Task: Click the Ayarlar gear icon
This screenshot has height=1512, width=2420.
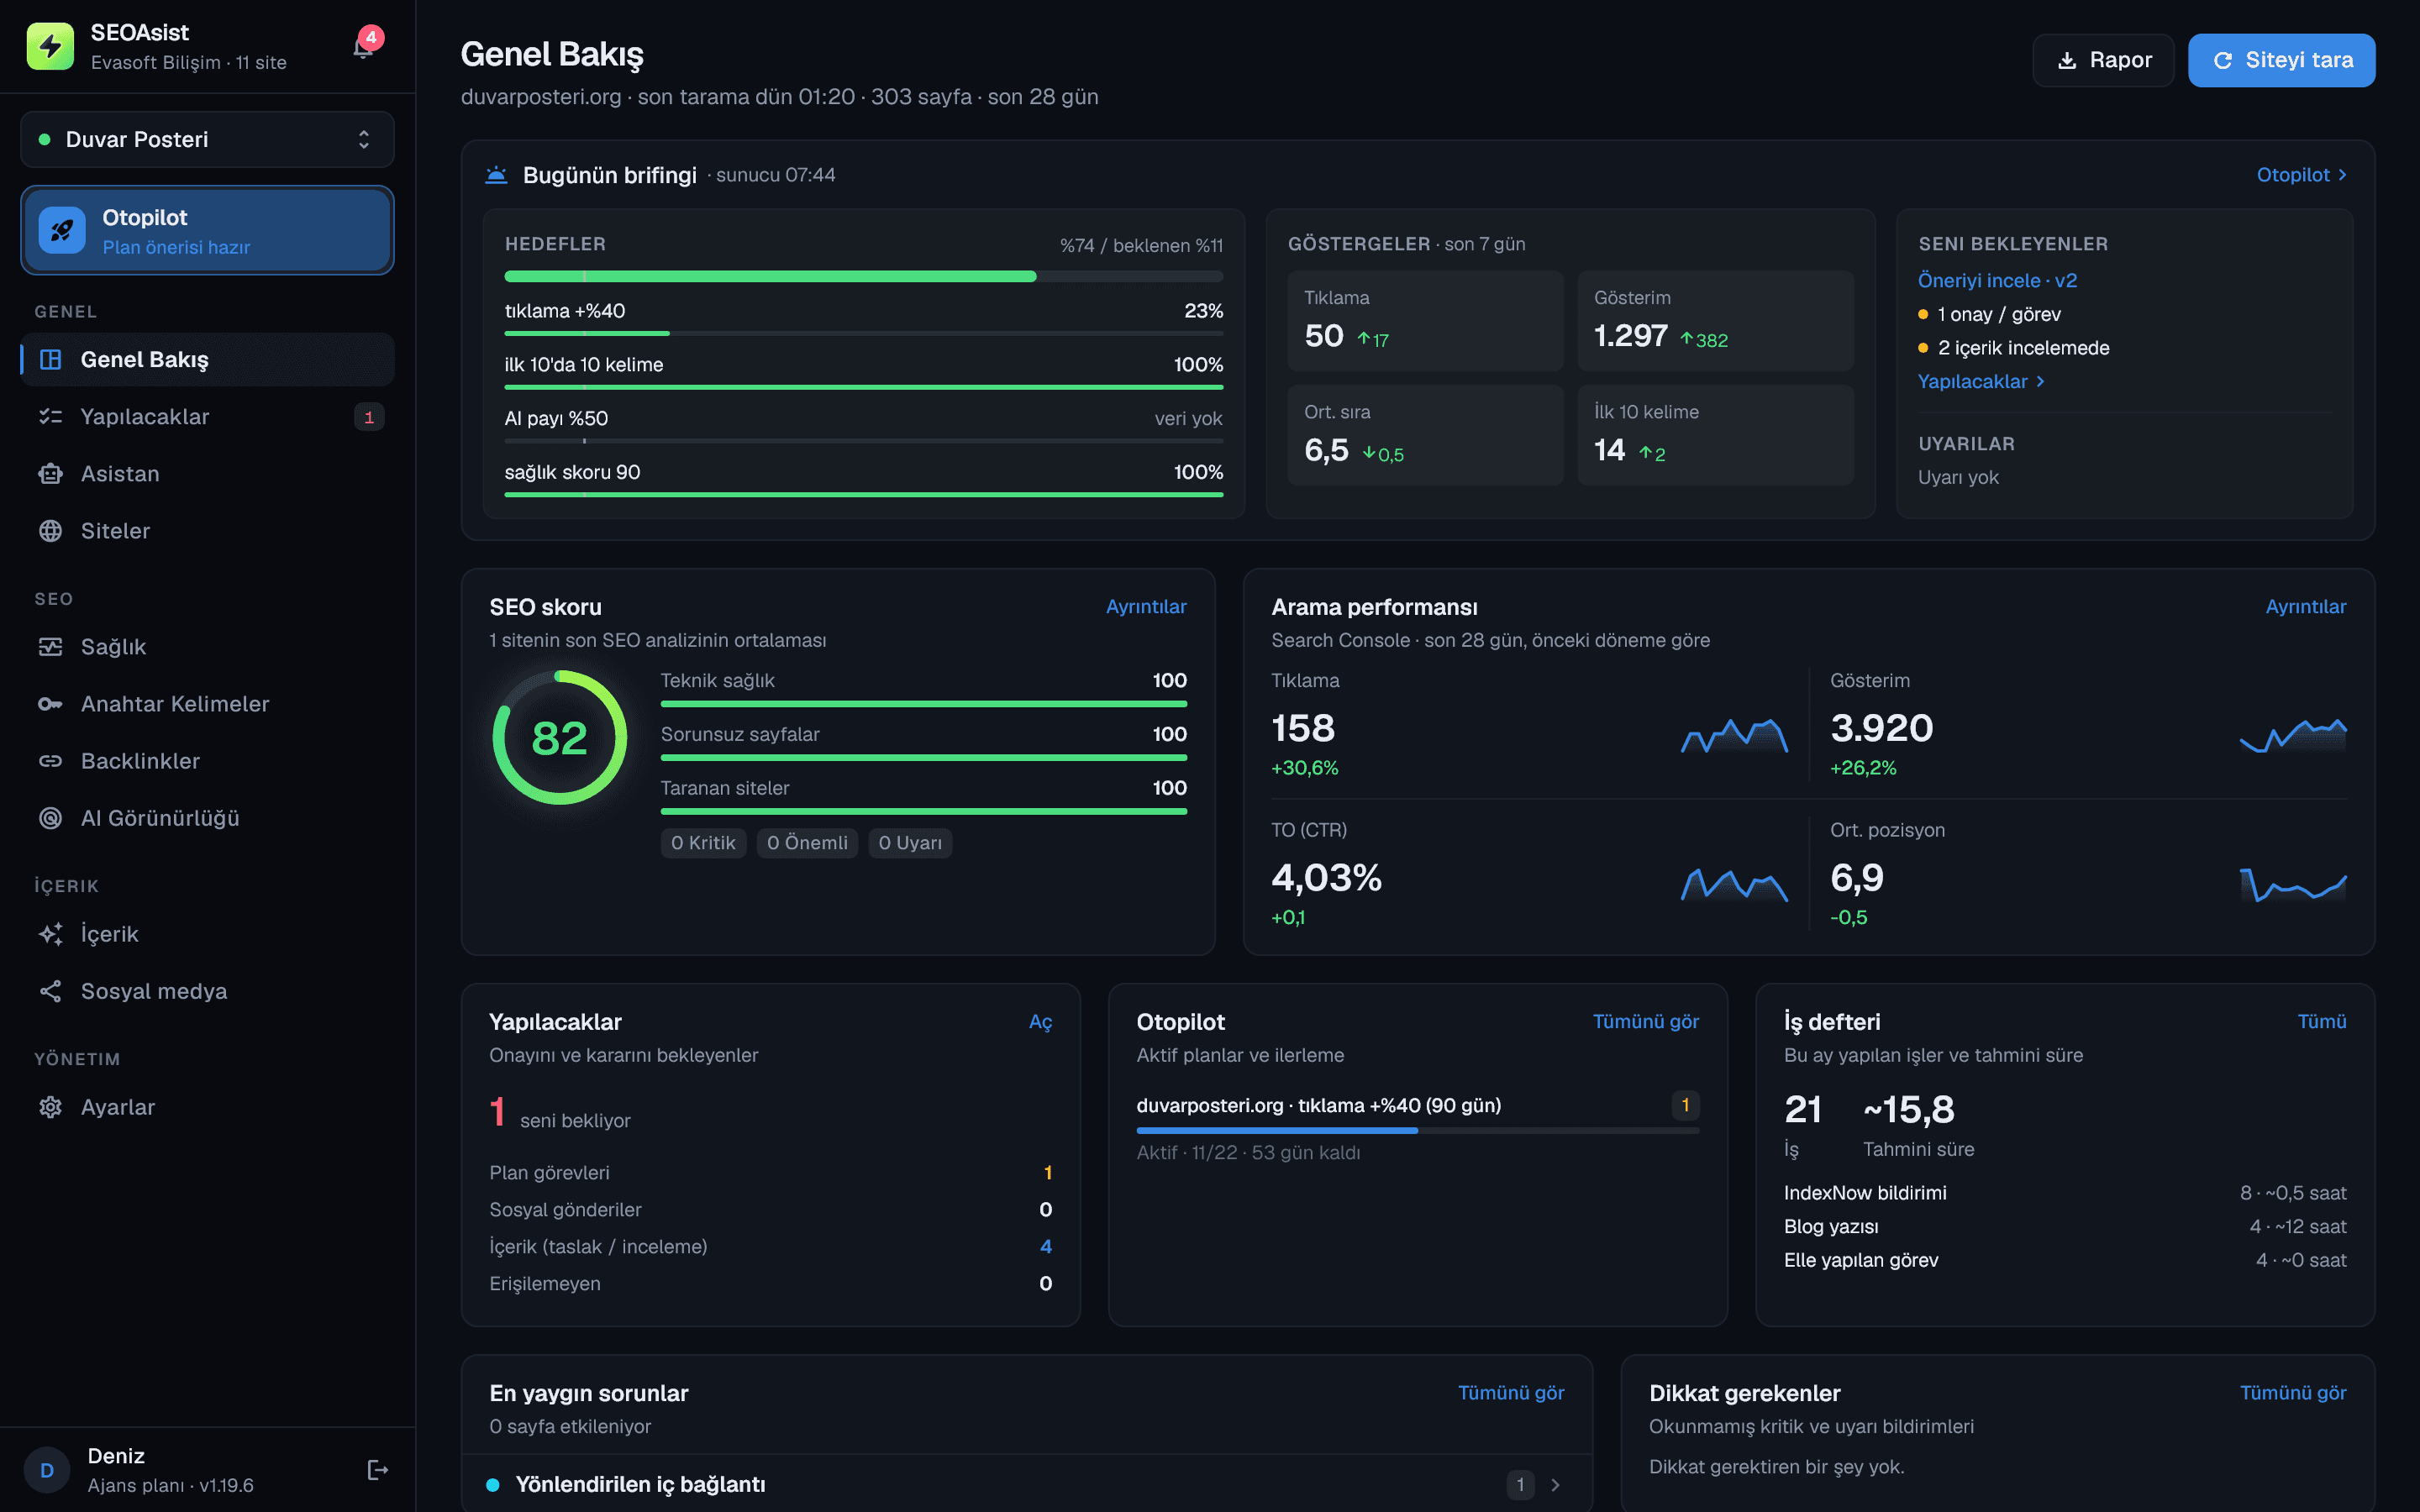Action: tap(50, 1106)
